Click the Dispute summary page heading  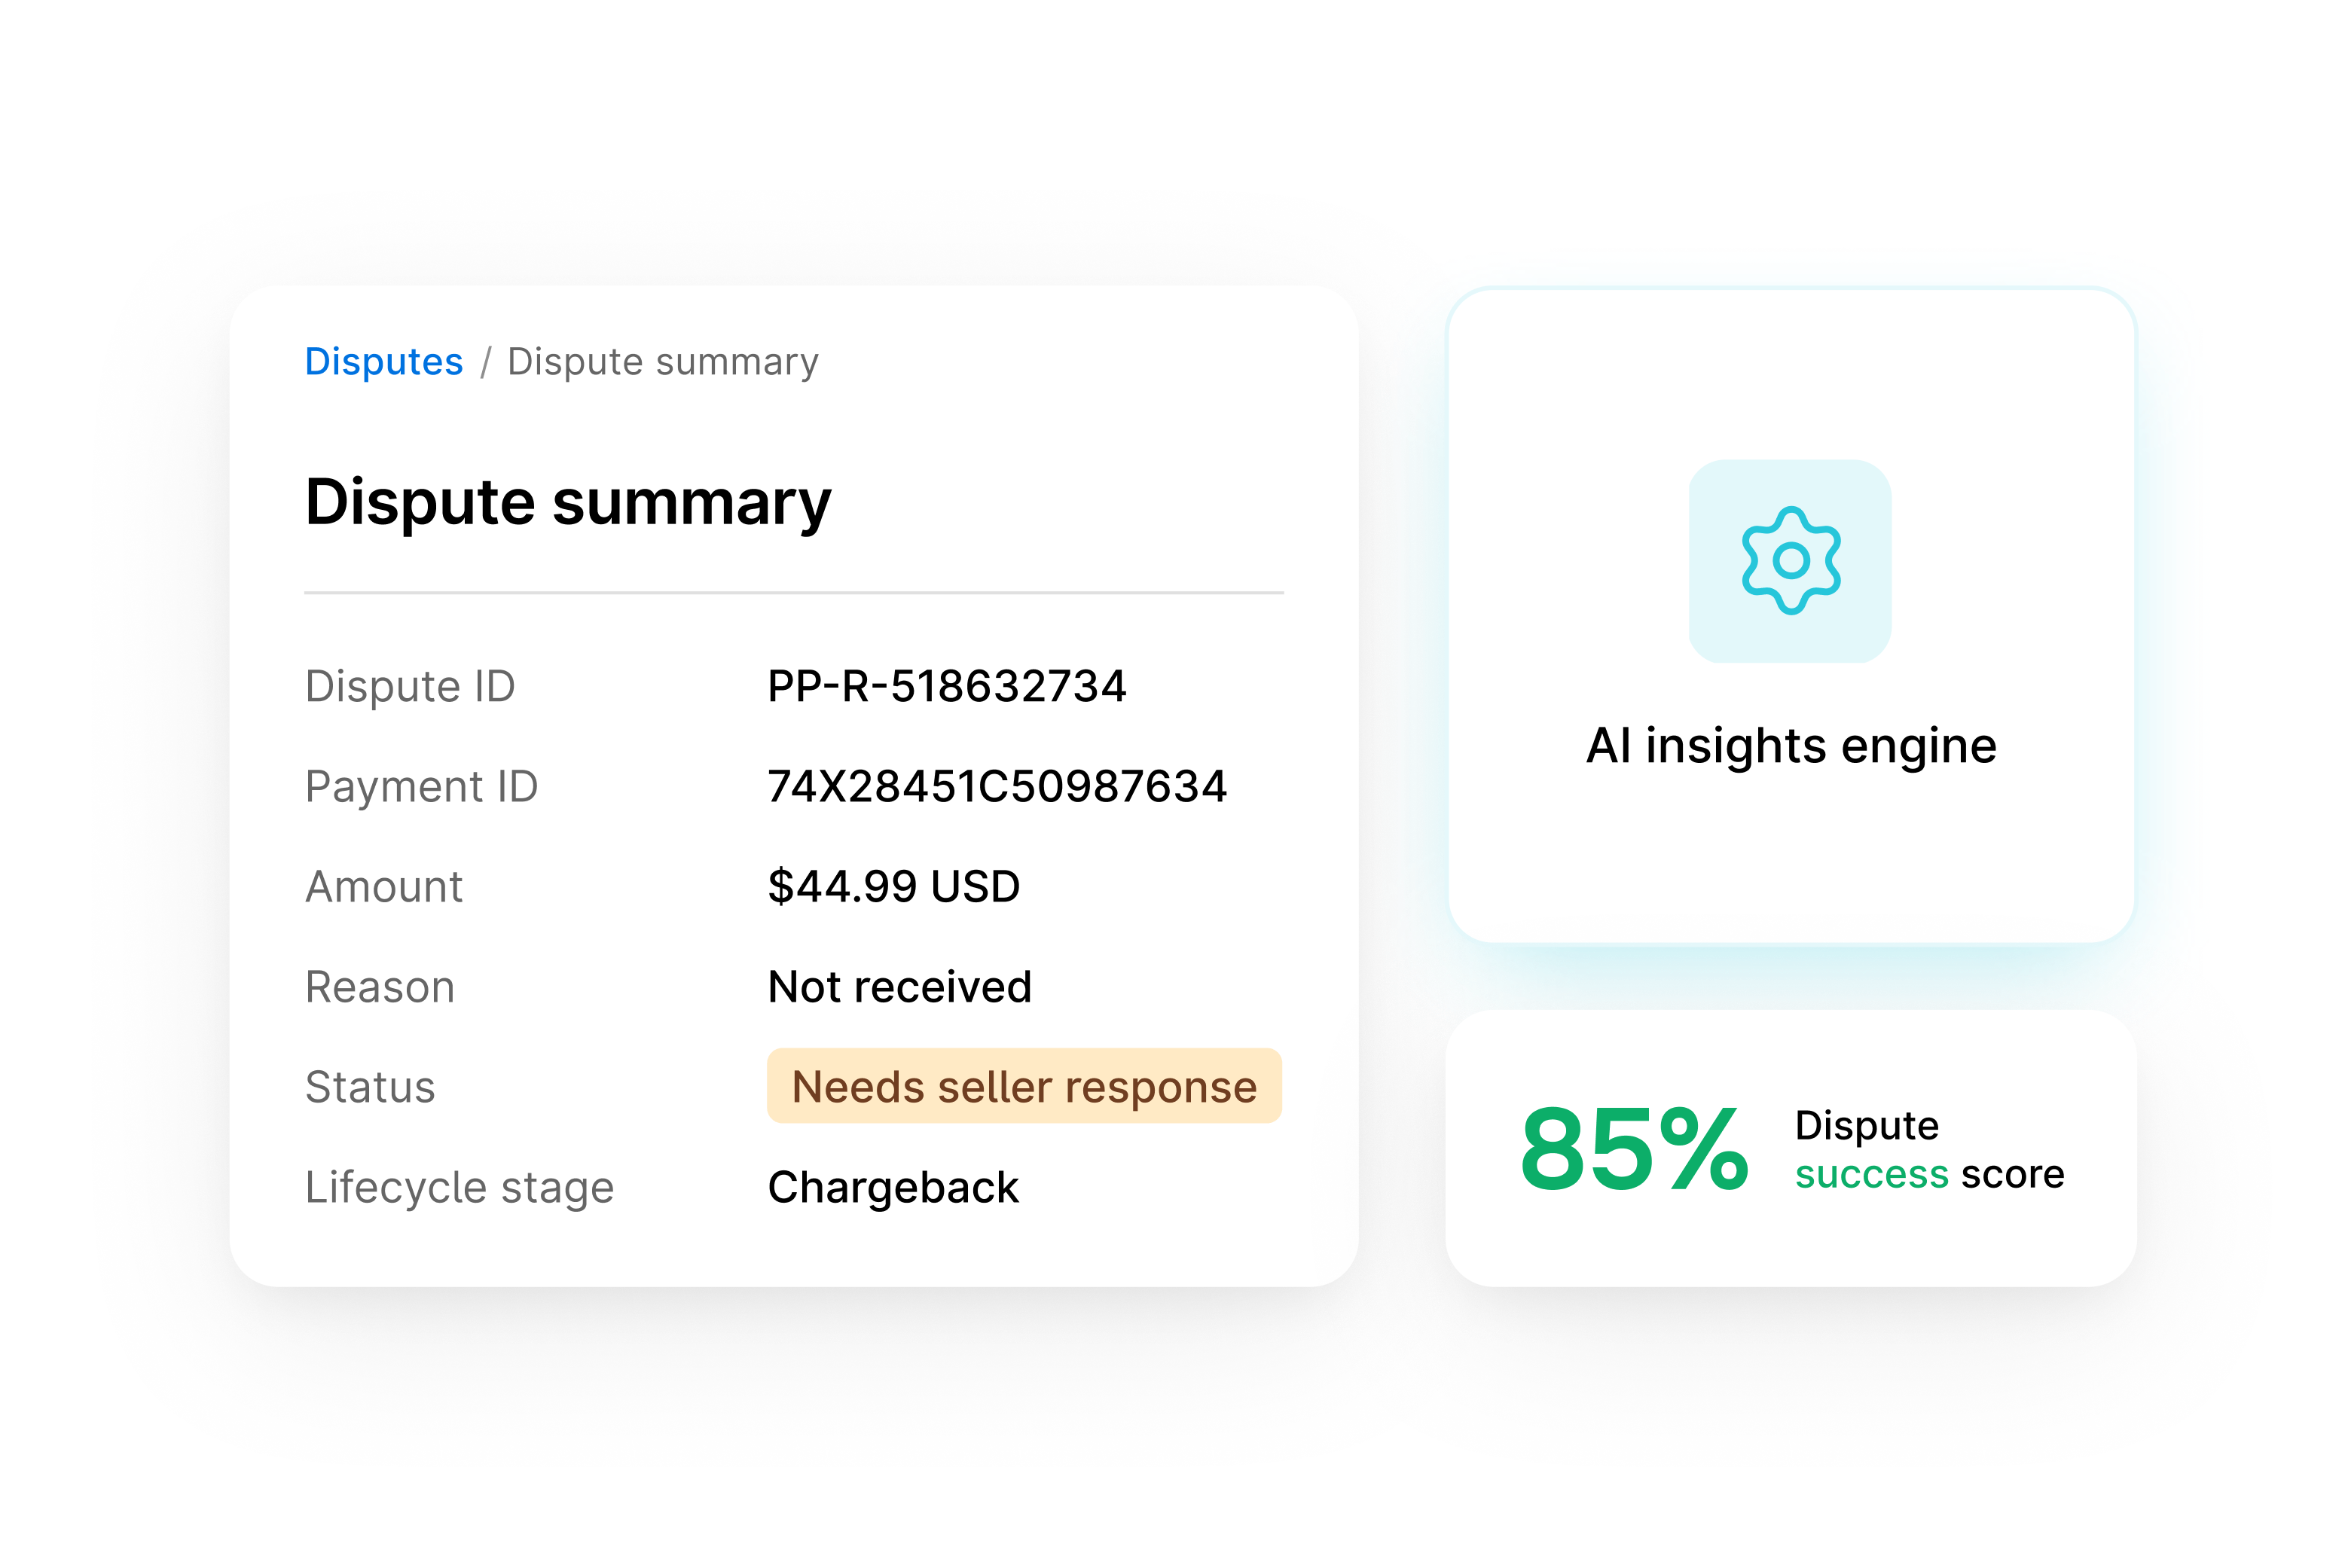point(567,504)
